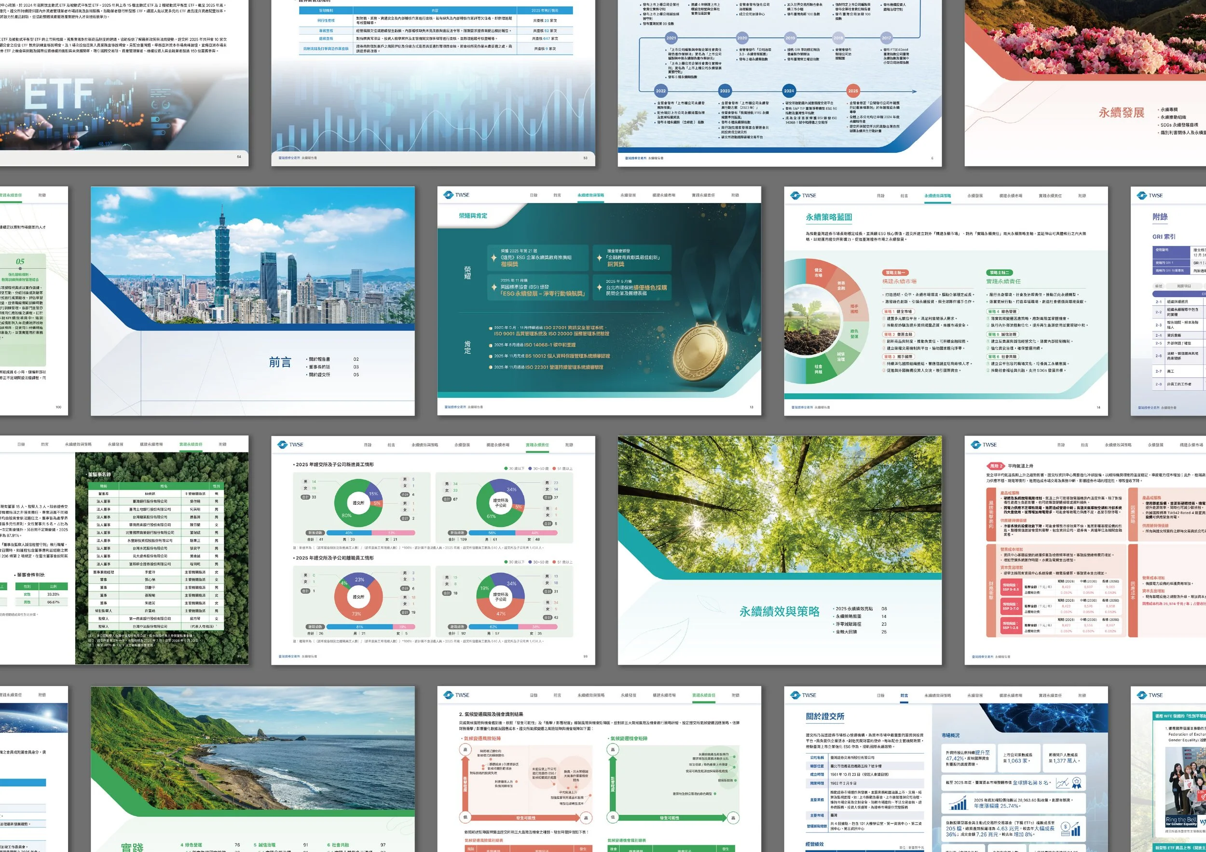Open 目錄 tab on the 氣候變遷風險 page
Viewport: 1206px width, 852px height.
[x=534, y=696]
